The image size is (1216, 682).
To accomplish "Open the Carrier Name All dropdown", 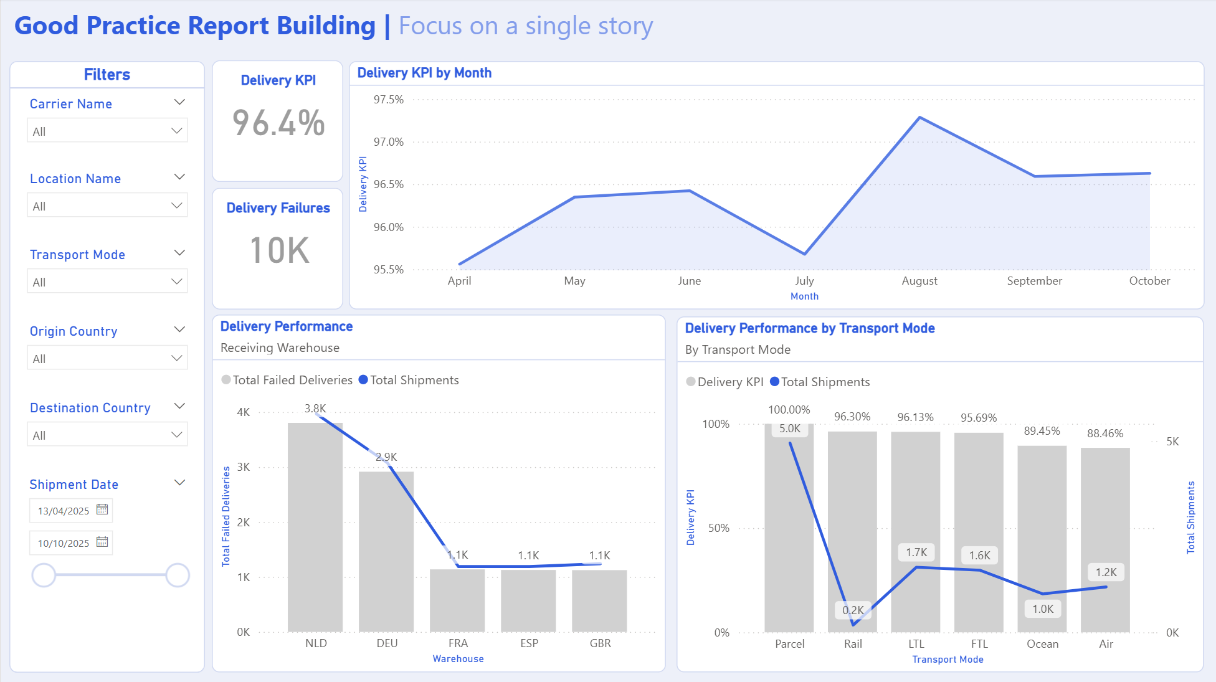I will point(107,131).
